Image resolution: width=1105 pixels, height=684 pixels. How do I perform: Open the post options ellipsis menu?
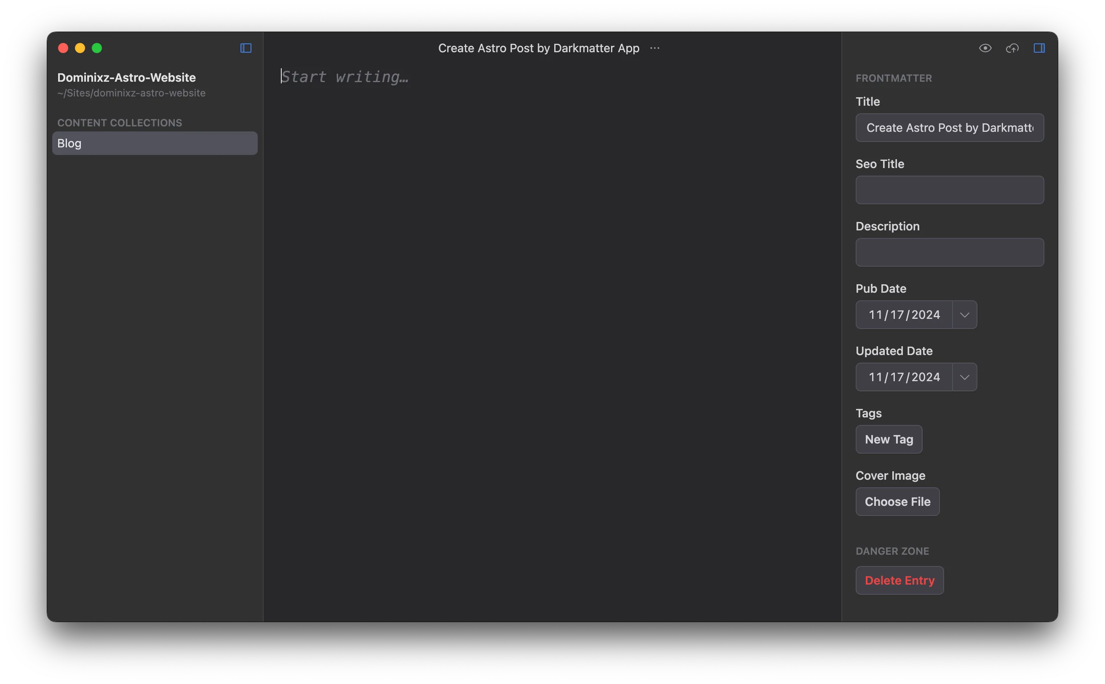point(654,48)
